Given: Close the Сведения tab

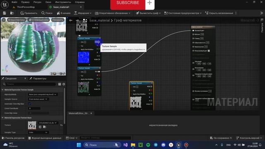Looking at the screenshot, I should (25, 79).
